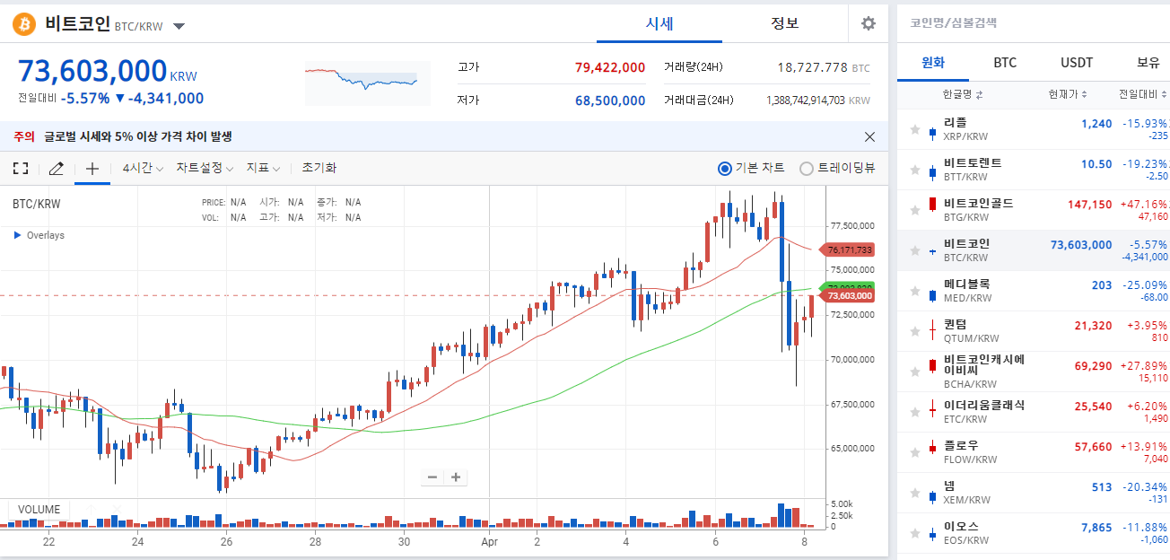Screen dimensions: 1170x560
Task: Select the 원화 market tab
Action: [x=933, y=63]
